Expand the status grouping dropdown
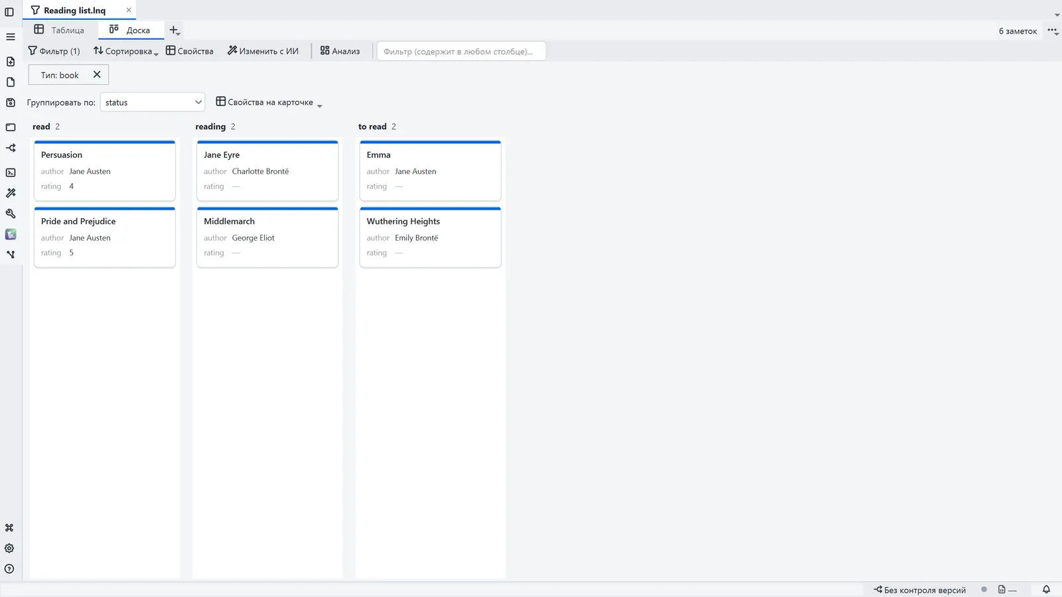Screen dimensions: 1062x597 (x=153, y=102)
